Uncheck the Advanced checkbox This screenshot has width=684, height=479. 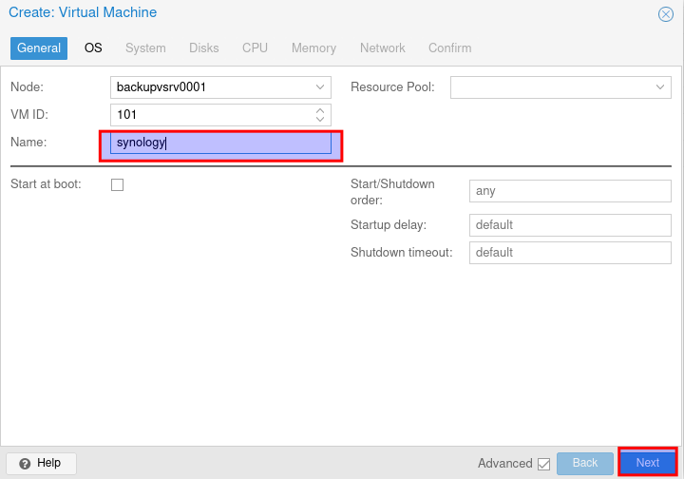click(543, 464)
